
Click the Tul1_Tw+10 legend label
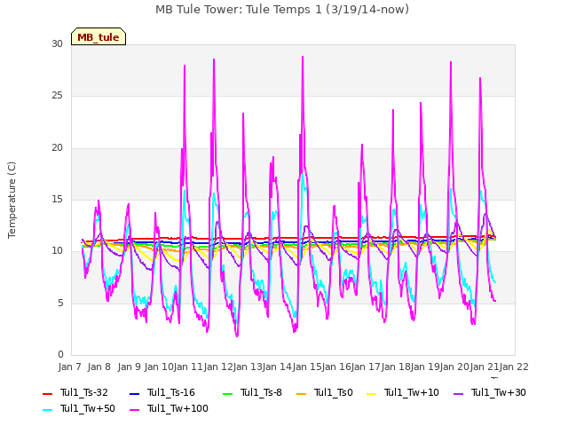(412, 392)
